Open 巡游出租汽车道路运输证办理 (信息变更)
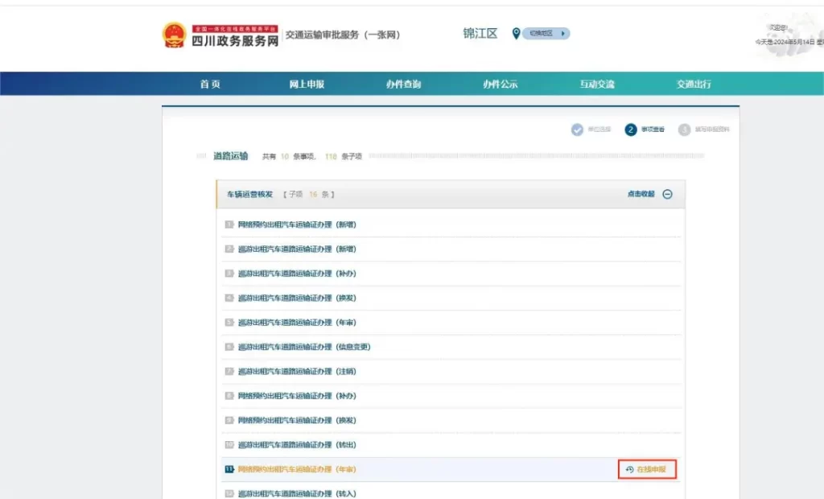This screenshot has height=499, width=824. point(304,347)
